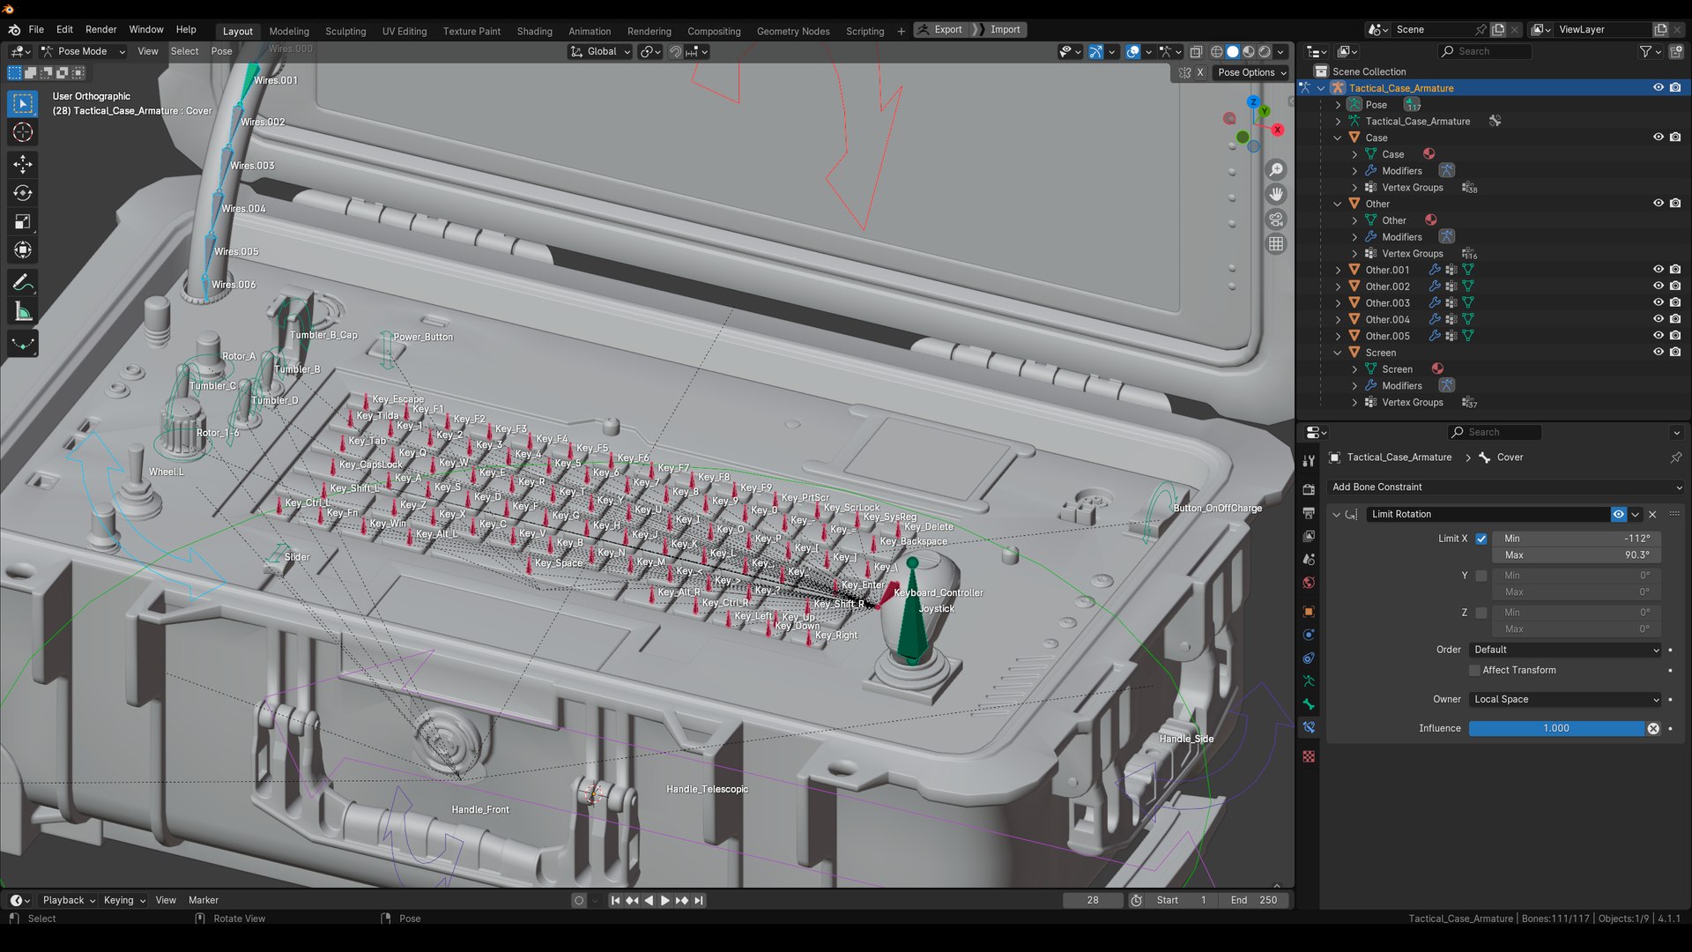Switch to the Shading workspace tab
1692x952 pixels.
(534, 31)
